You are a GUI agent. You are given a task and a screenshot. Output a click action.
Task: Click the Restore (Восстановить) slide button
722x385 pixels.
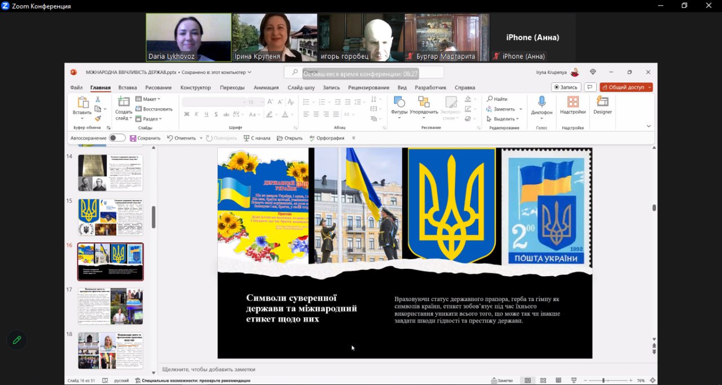154,109
